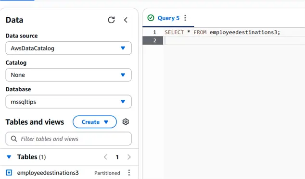Click Query 5 success status icon

coord(151,18)
